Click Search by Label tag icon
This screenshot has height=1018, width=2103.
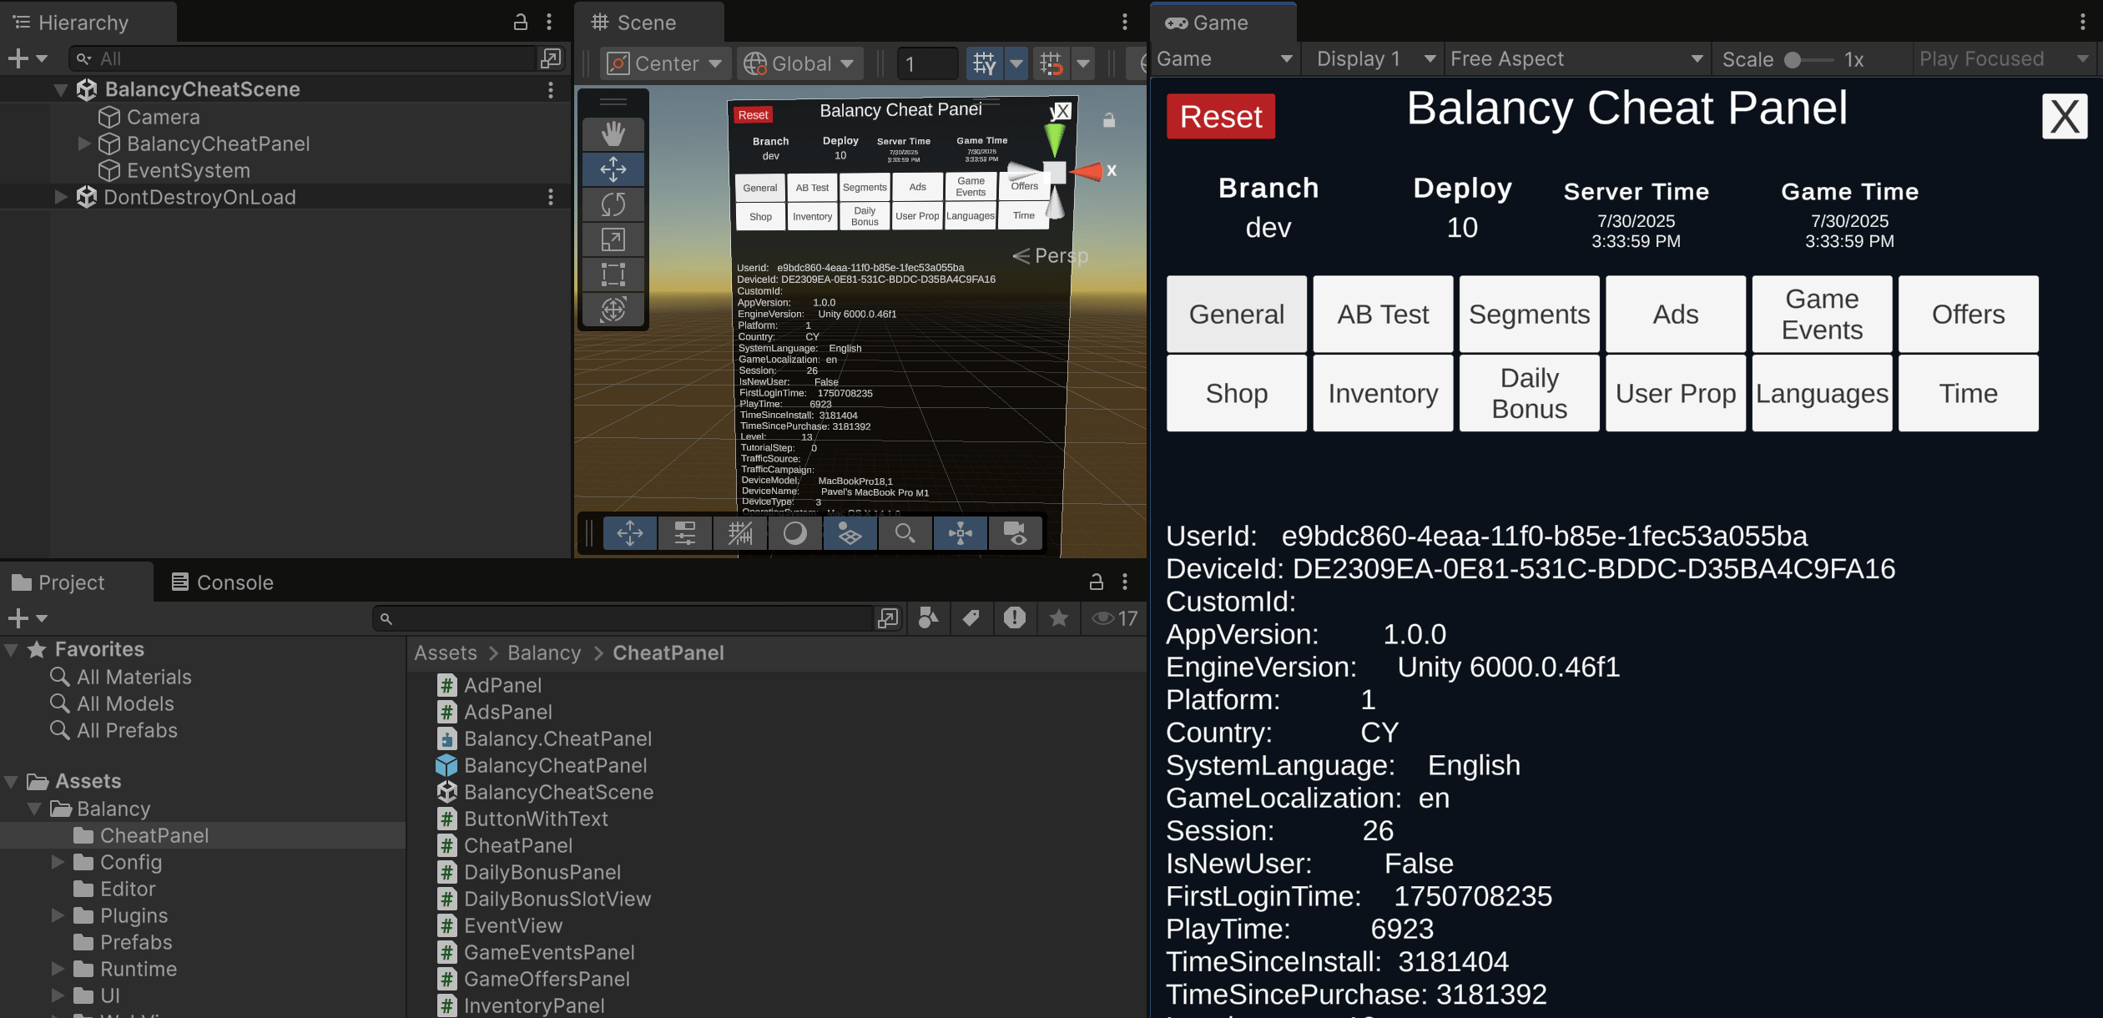971,618
